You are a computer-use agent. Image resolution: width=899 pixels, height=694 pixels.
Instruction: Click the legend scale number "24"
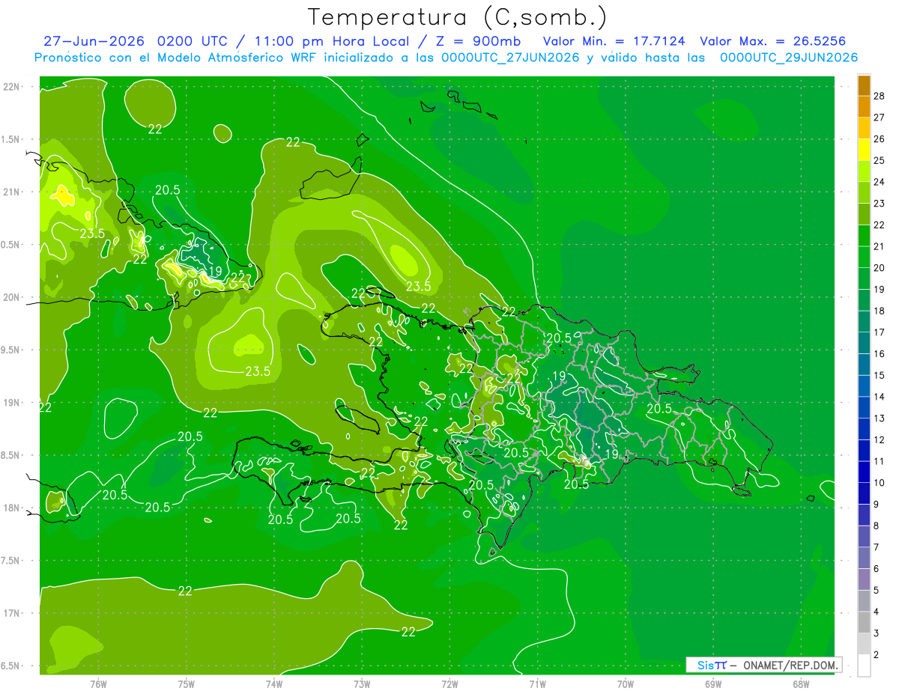pos(879,182)
